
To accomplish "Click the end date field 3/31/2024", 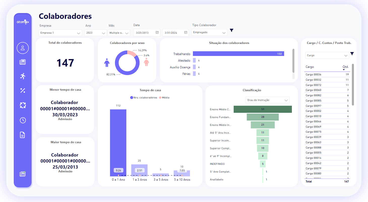I will [x=175, y=33].
